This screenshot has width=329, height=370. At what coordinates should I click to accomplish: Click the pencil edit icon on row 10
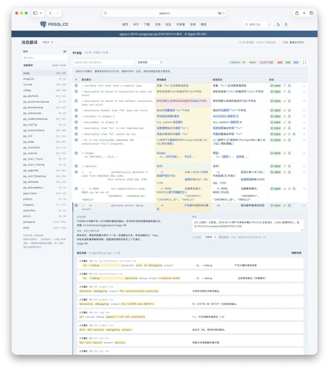pyautogui.click(x=285, y=153)
